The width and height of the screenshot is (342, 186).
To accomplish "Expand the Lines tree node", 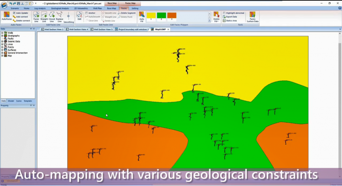I will coord(2,44).
